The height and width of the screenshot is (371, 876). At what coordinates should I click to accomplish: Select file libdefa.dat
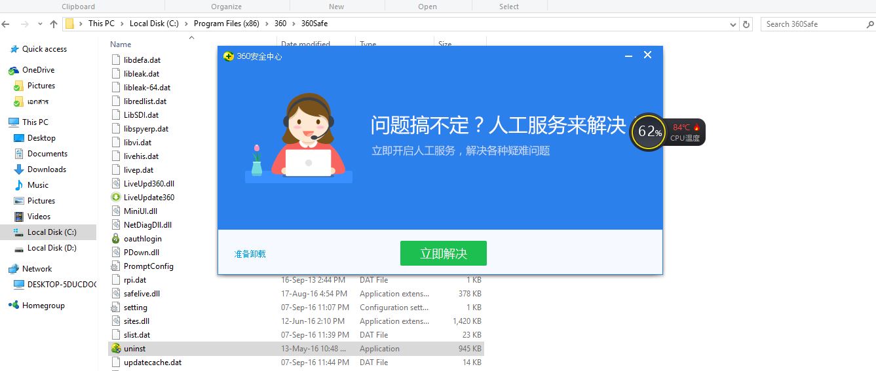tap(142, 60)
